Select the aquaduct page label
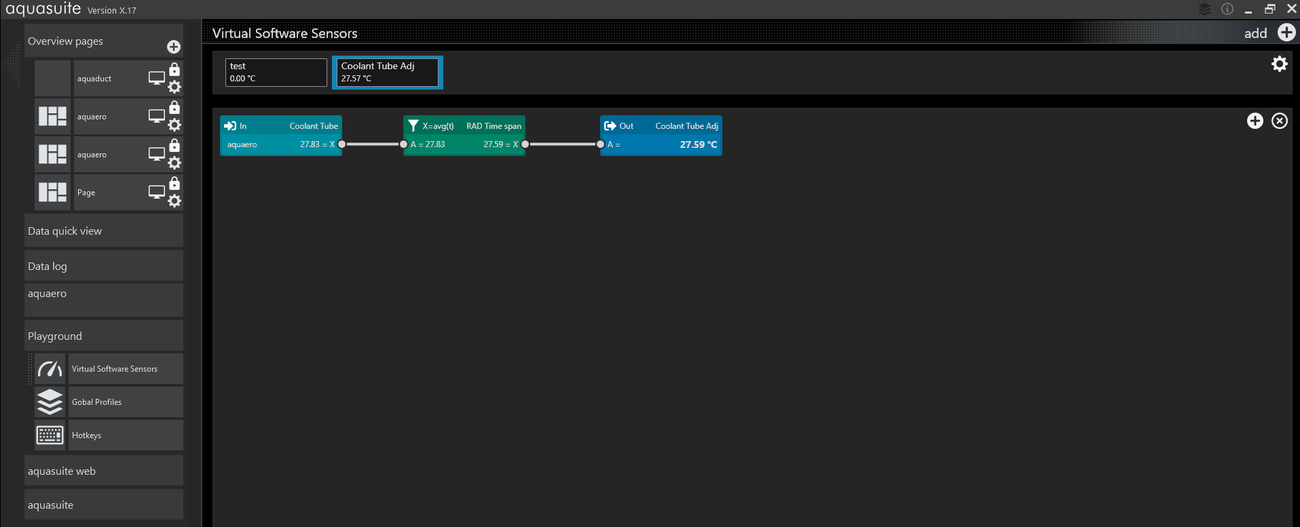1300x527 pixels. click(94, 79)
